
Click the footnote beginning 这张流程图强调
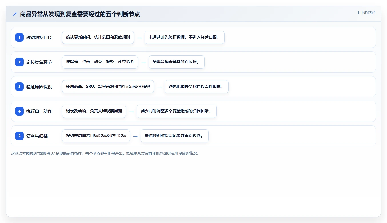105,153
